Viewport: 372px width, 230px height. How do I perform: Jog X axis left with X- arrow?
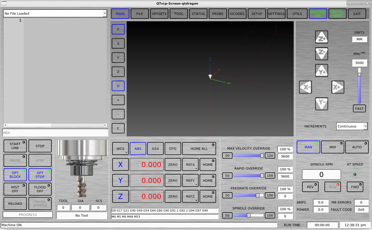tap(305, 87)
